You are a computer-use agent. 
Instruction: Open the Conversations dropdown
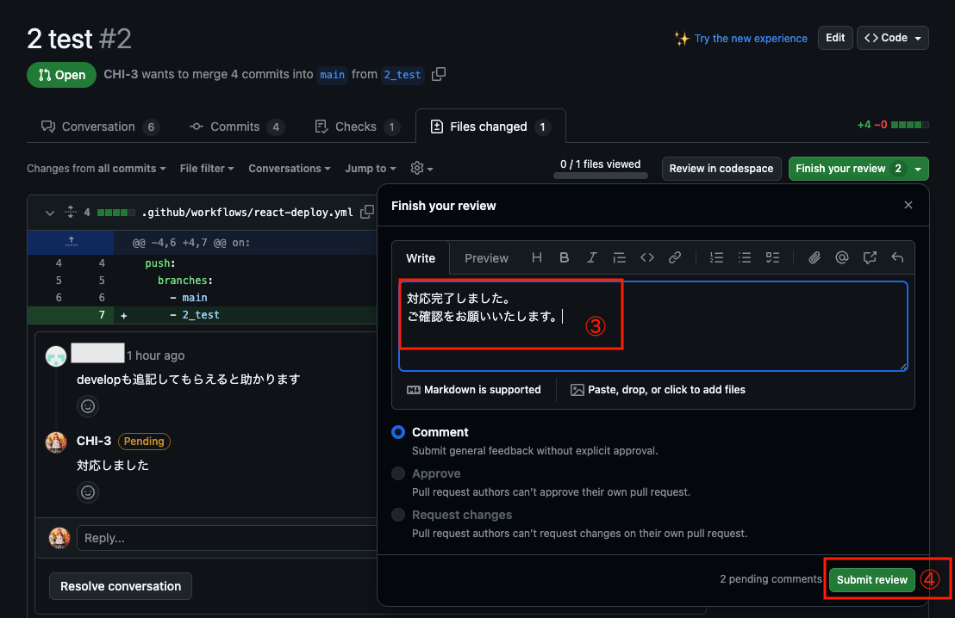(x=290, y=169)
